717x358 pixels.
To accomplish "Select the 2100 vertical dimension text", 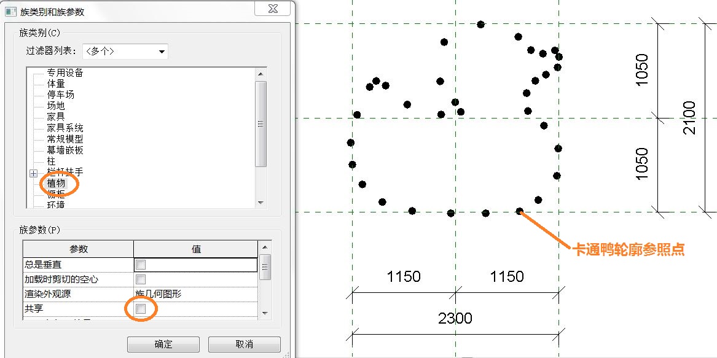I will pyautogui.click(x=689, y=117).
